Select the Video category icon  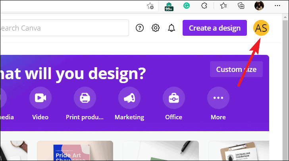[x=40, y=98]
